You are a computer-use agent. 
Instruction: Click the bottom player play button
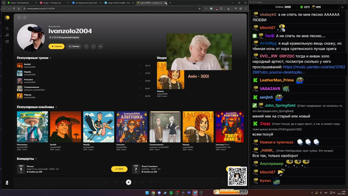129,182
